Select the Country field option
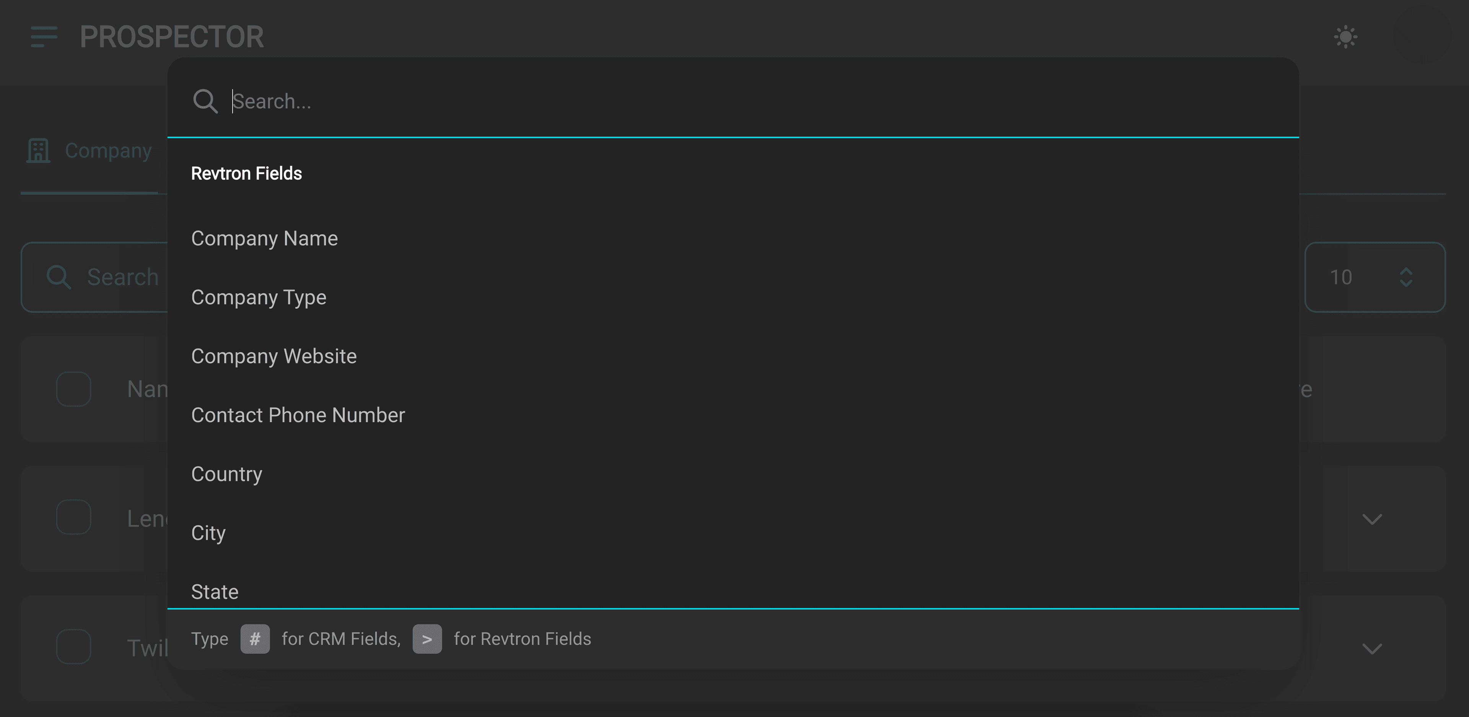The image size is (1469, 717). tap(226, 474)
